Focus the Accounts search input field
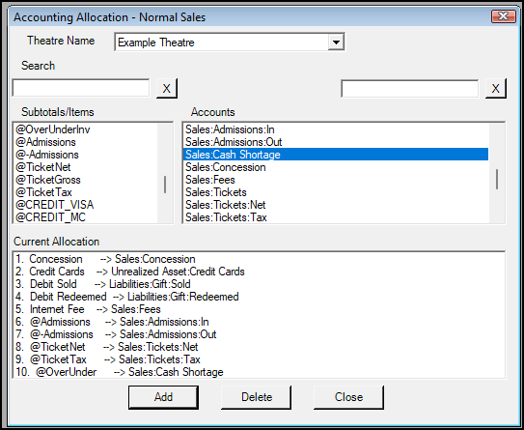The image size is (524, 430). click(x=410, y=89)
